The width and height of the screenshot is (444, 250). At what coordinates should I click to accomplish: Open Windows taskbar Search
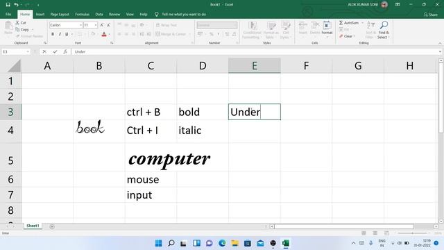pyautogui.click(x=171, y=243)
